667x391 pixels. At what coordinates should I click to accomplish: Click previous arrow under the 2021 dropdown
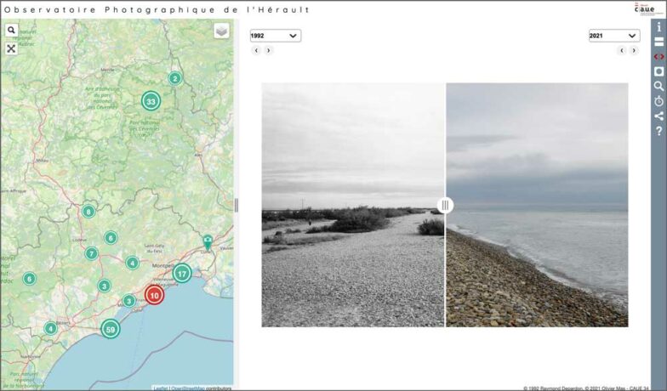tap(621, 50)
